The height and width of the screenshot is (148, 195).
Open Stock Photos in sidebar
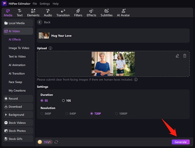point(18,131)
